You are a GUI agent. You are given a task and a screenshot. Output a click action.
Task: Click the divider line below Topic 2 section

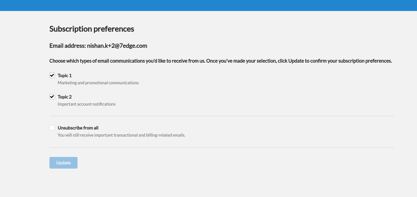click(x=222, y=116)
